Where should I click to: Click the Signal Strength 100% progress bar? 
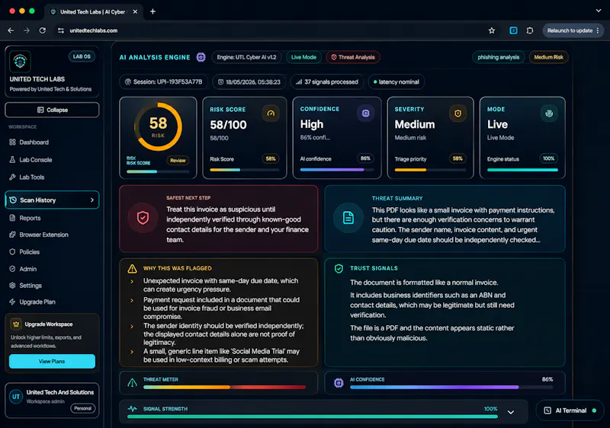coord(313,417)
